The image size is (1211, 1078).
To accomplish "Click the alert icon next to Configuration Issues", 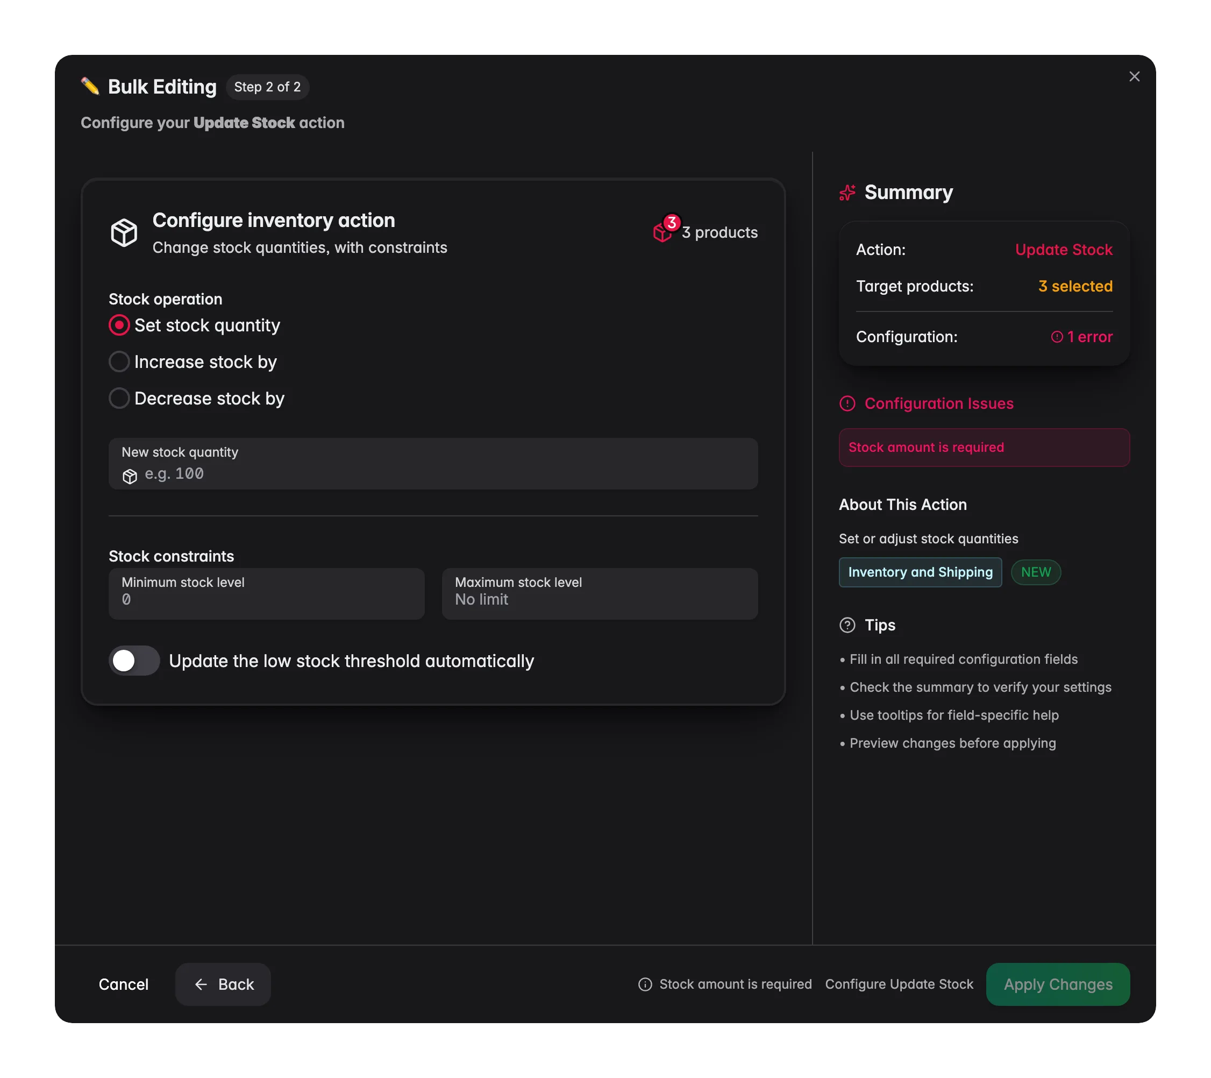I will tap(847, 403).
